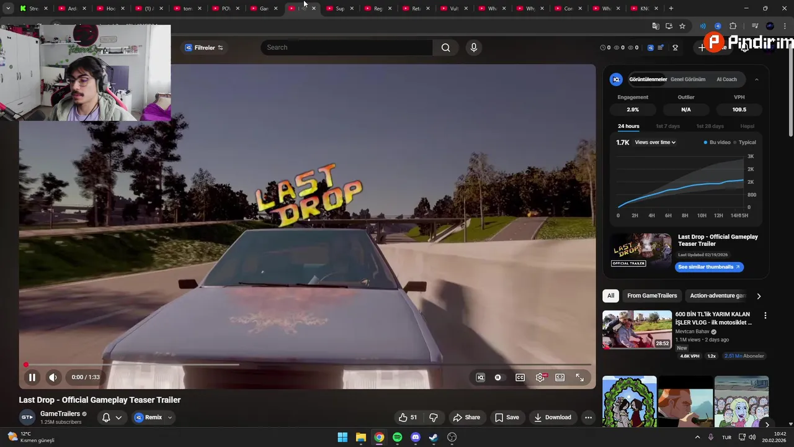Image resolution: width=794 pixels, height=447 pixels.
Task: Open Filtreler filter button
Action: coord(204,48)
